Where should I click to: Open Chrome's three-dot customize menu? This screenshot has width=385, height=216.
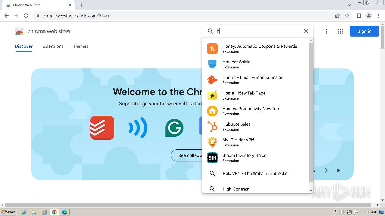(379, 16)
